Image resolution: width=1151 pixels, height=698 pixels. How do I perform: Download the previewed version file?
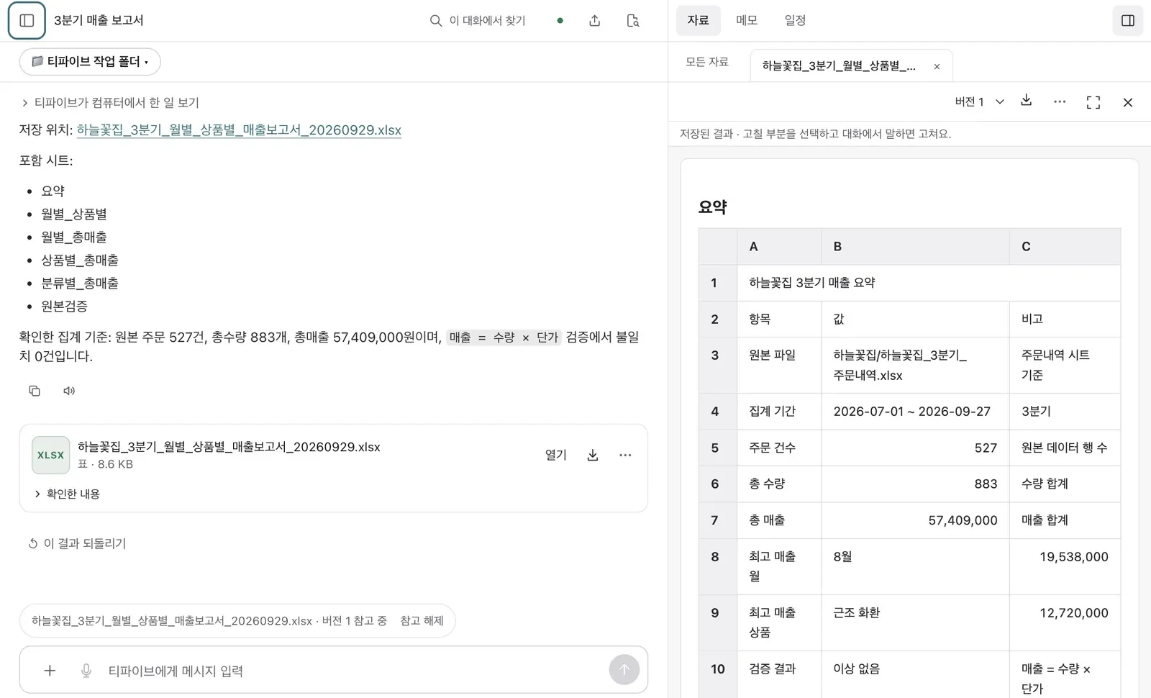pos(1026,101)
